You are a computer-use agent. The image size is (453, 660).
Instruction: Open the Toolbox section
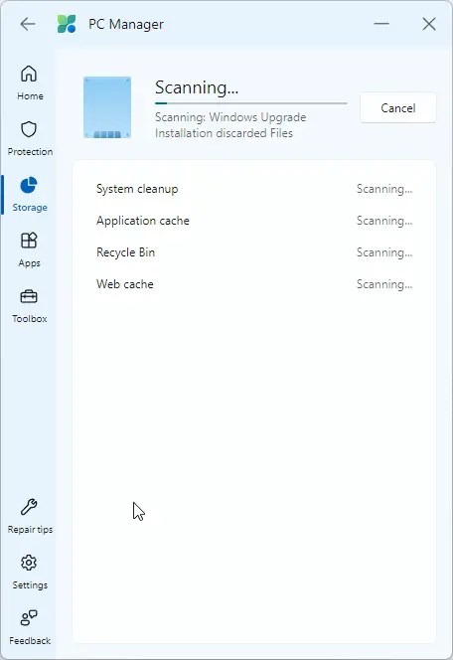point(30,306)
